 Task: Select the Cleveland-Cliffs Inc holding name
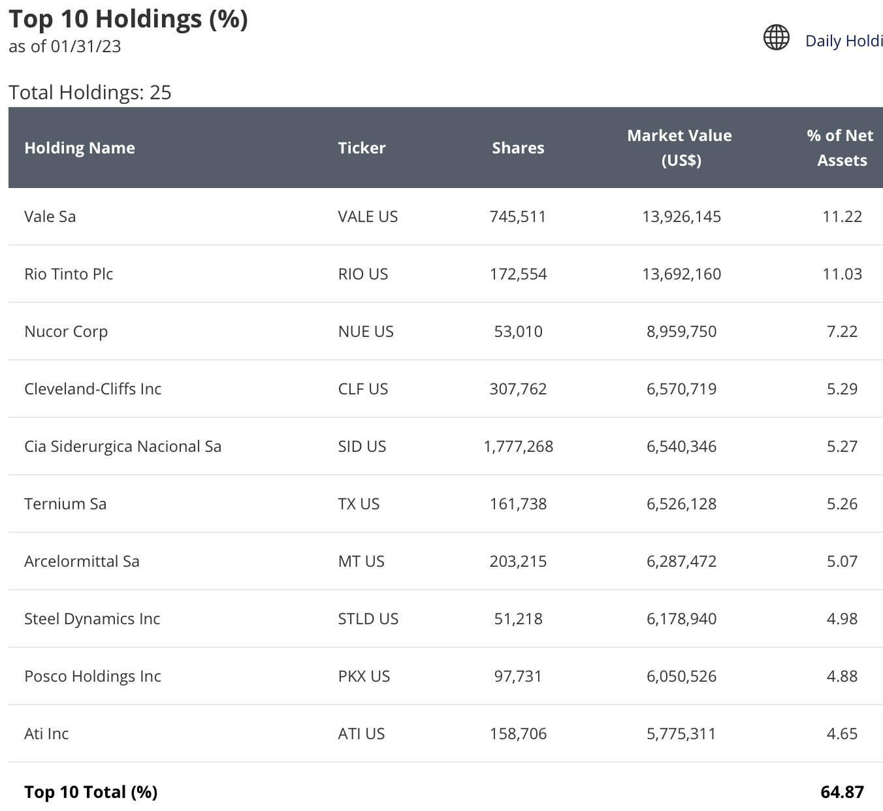pyautogui.click(x=93, y=389)
